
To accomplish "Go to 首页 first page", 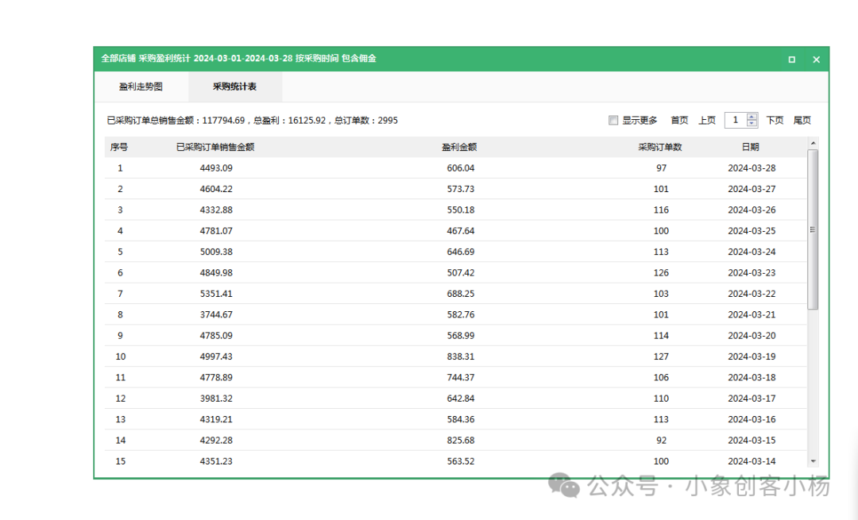I will 679,121.
